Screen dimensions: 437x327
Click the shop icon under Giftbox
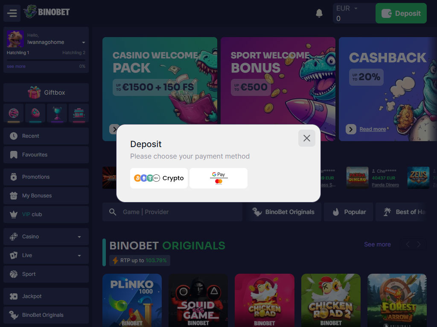pos(79,113)
